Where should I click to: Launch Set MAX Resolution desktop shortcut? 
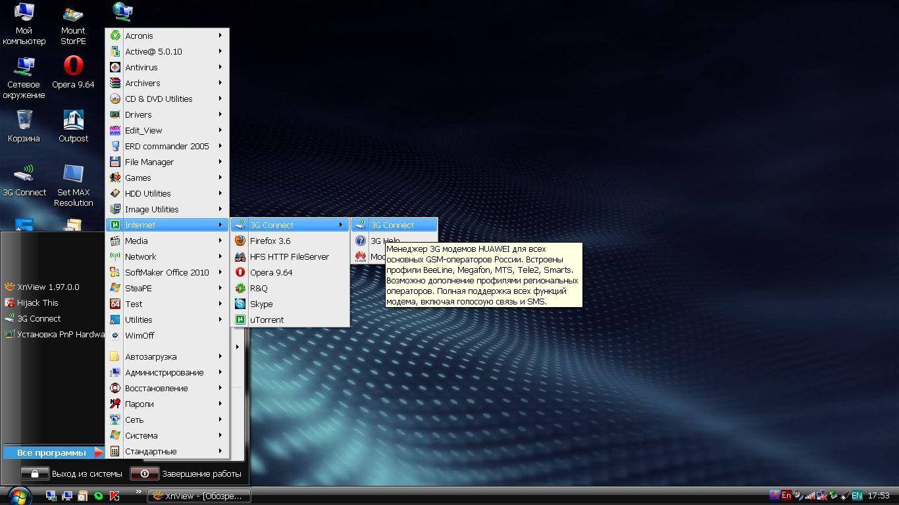pyautogui.click(x=73, y=174)
